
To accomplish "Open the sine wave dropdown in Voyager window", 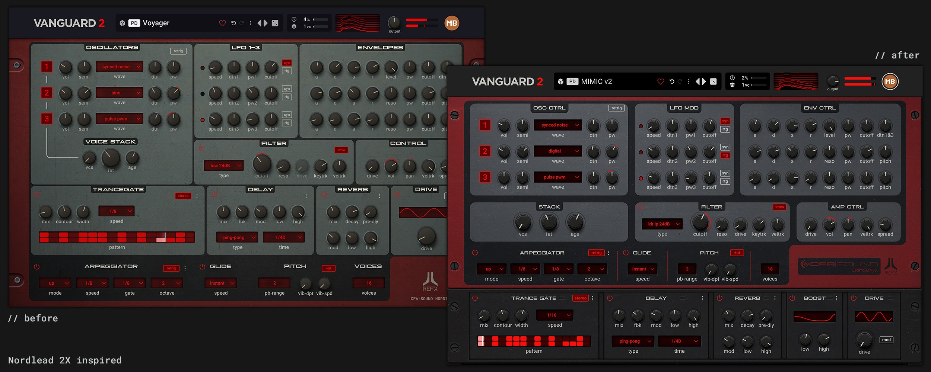I will pos(120,93).
